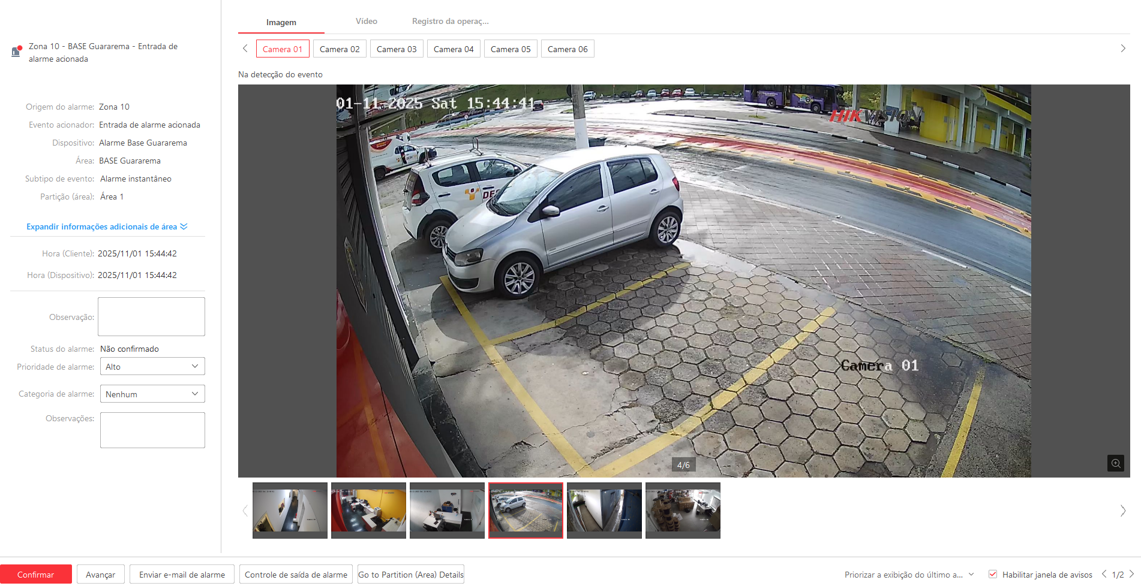The height and width of the screenshot is (586, 1141).
Task: Open the Registro da operação tab
Action: [450, 22]
